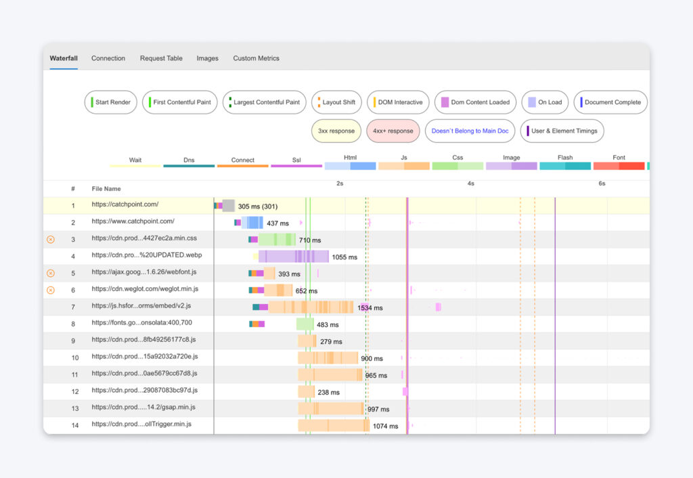Click the error icon beside the min.css request
Image resolution: width=693 pixels, height=478 pixels.
click(x=51, y=239)
